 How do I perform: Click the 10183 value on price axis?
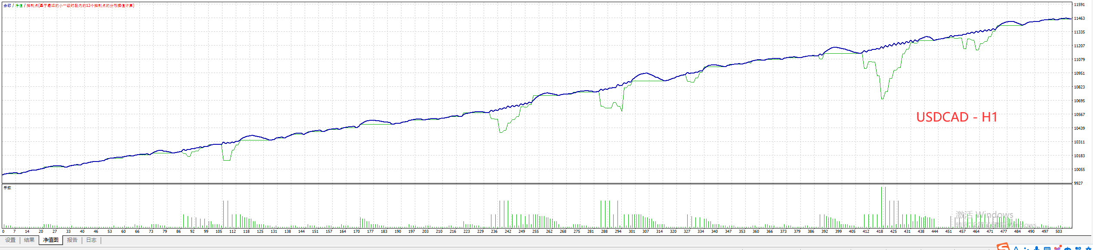(x=1079, y=156)
